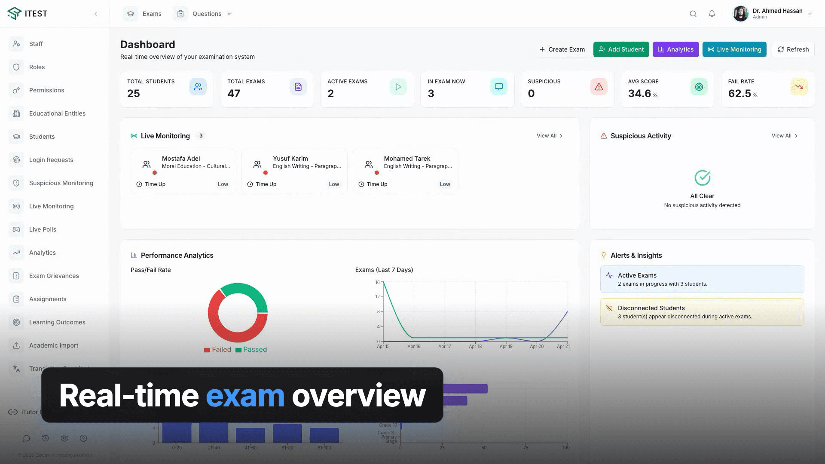This screenshot has width=825, height=464.
Task: Open Mohamed Tarek's live exam card
Action: (406, 171)
